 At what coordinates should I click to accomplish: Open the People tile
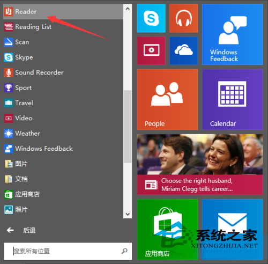point(167,99)
